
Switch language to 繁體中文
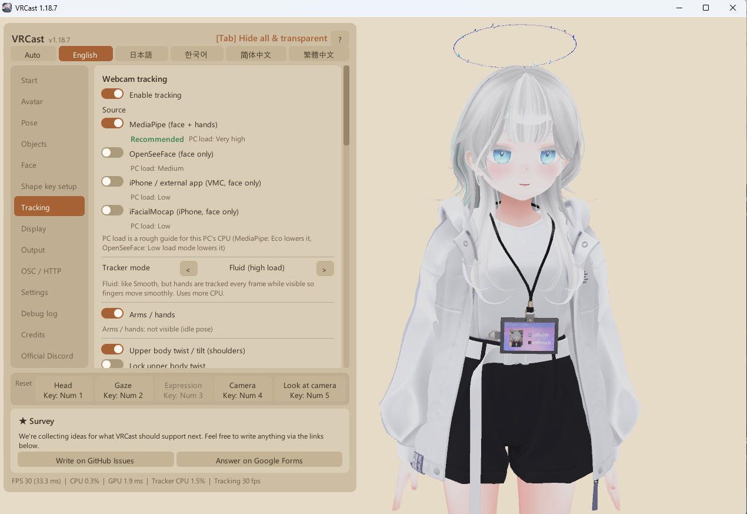click(319, 54)
